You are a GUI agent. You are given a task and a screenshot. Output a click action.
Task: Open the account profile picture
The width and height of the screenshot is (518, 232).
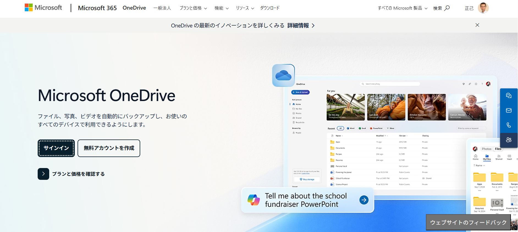tap(483, 8)
